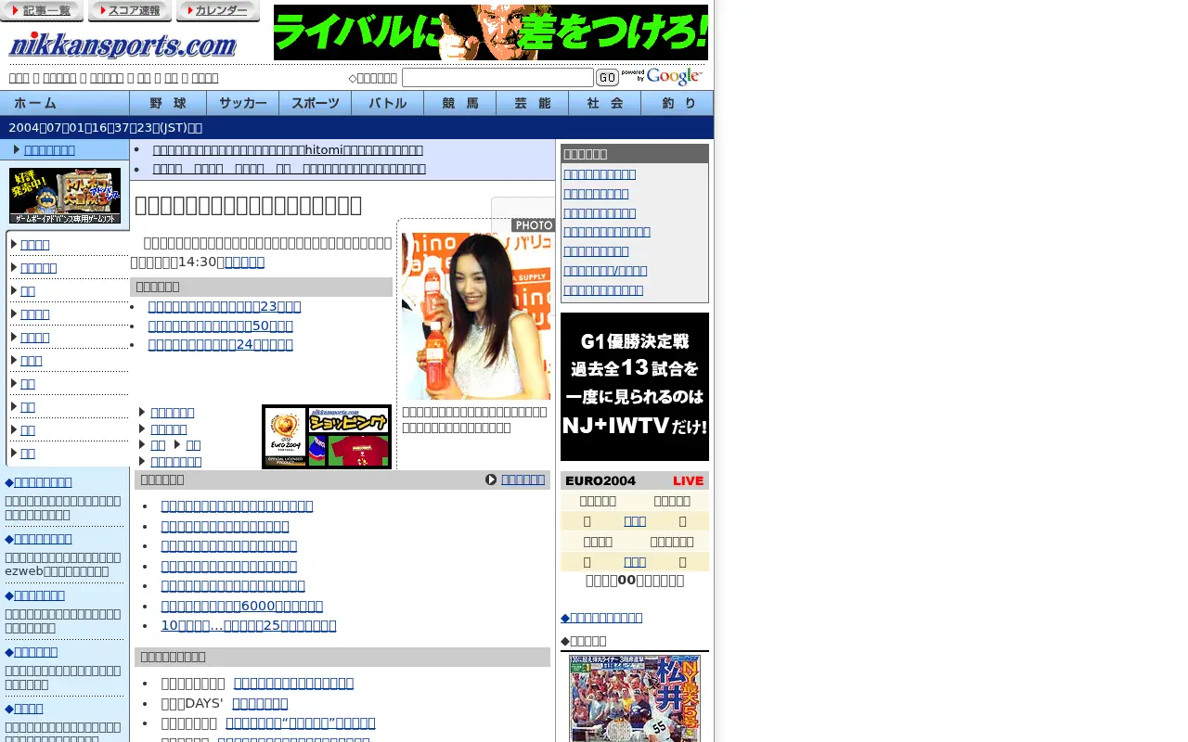Screen dimensions: 1188x742
Task: Open the 記事一覧 button at top
Action: pyautogui.click(x=42, y=11)
